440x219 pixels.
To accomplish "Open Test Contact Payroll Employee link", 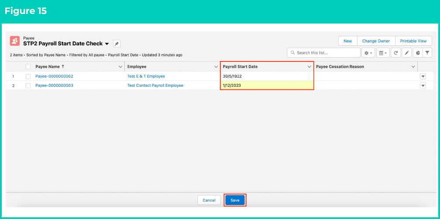I will click(155, 86).
